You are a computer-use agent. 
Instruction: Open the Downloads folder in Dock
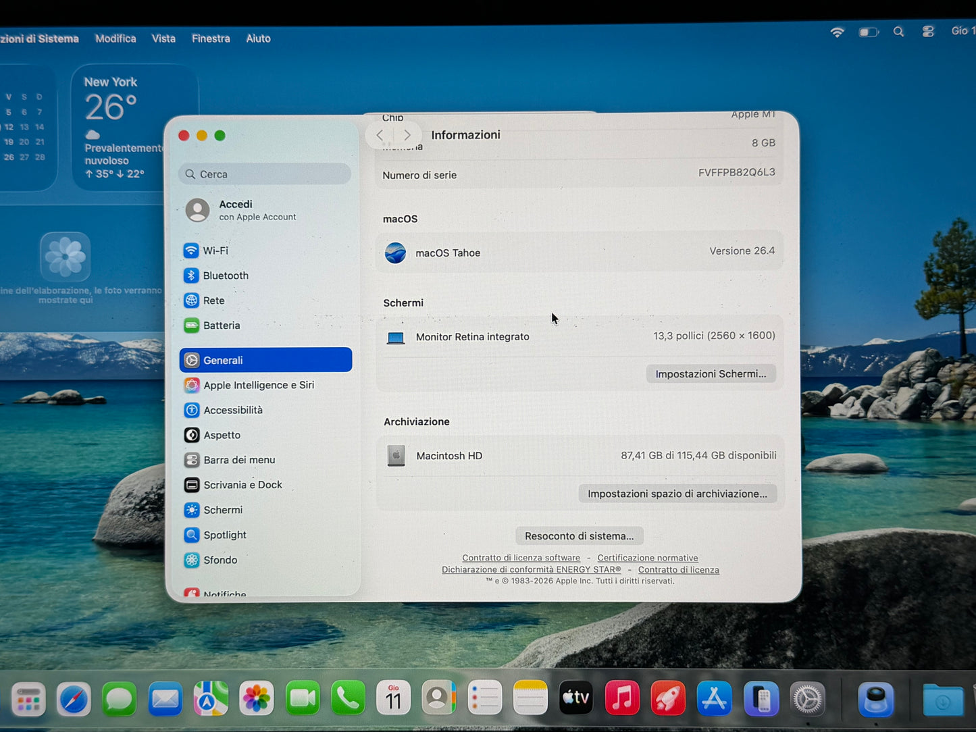point(943,700)
